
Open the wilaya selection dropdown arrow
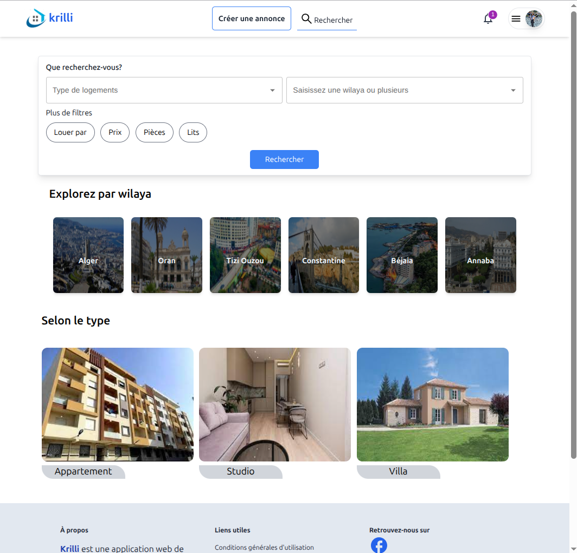pyautogui.click(x=512, y=90)
